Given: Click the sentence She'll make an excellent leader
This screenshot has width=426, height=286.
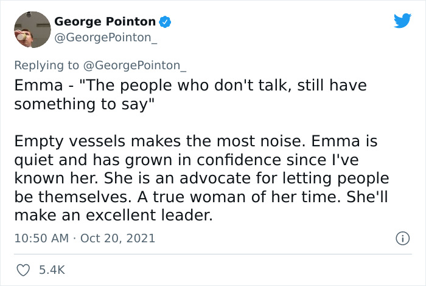Looking at the screenshot, I should tap(201, 206).
